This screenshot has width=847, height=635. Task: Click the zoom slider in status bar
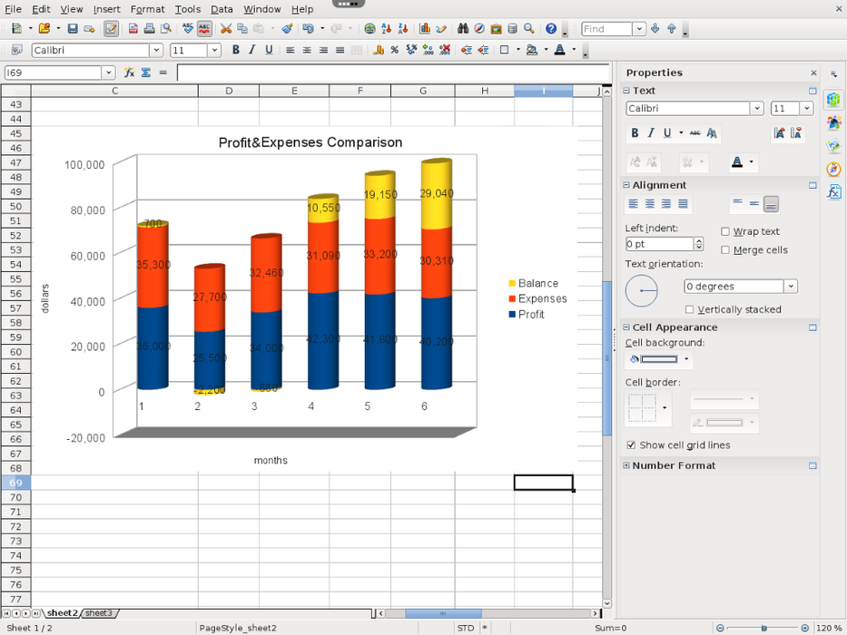(x=763, y=628)
